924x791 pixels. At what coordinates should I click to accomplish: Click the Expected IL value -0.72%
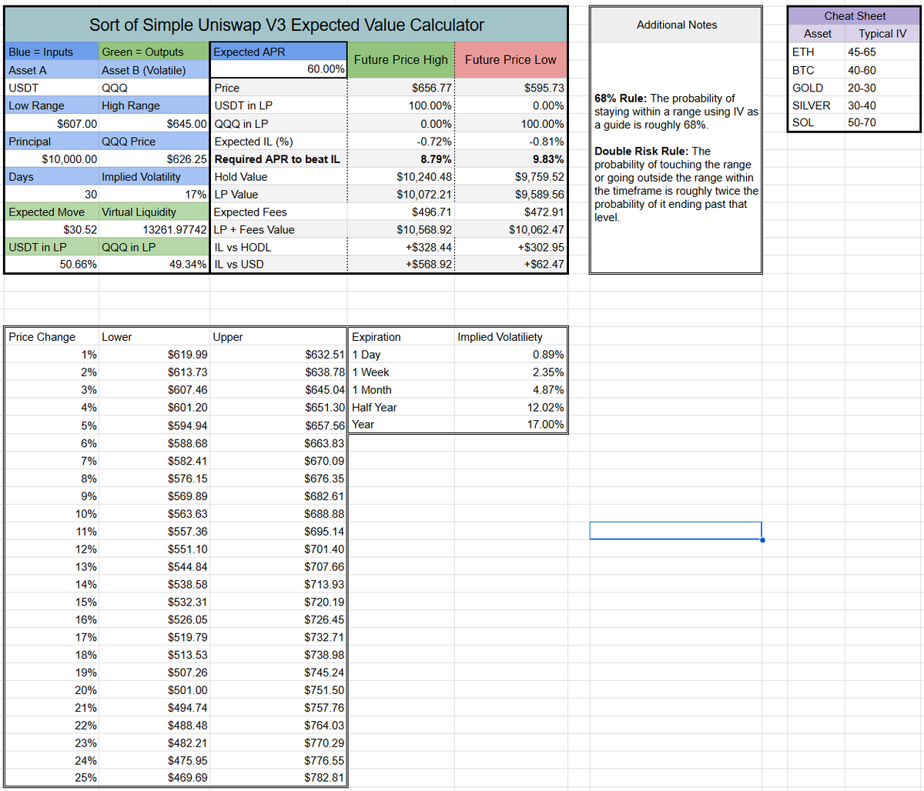point(401,142)
